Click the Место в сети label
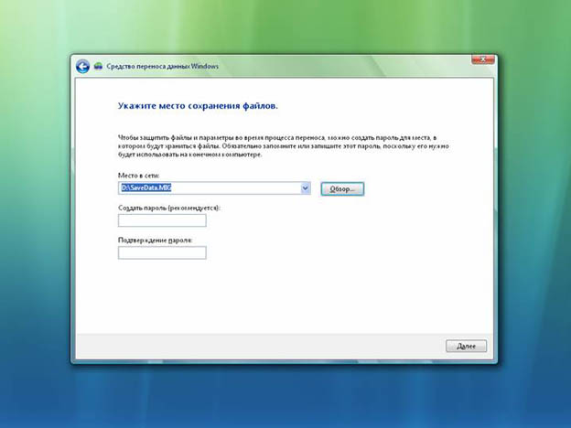The image size is (571, 428). pos(139,176)
